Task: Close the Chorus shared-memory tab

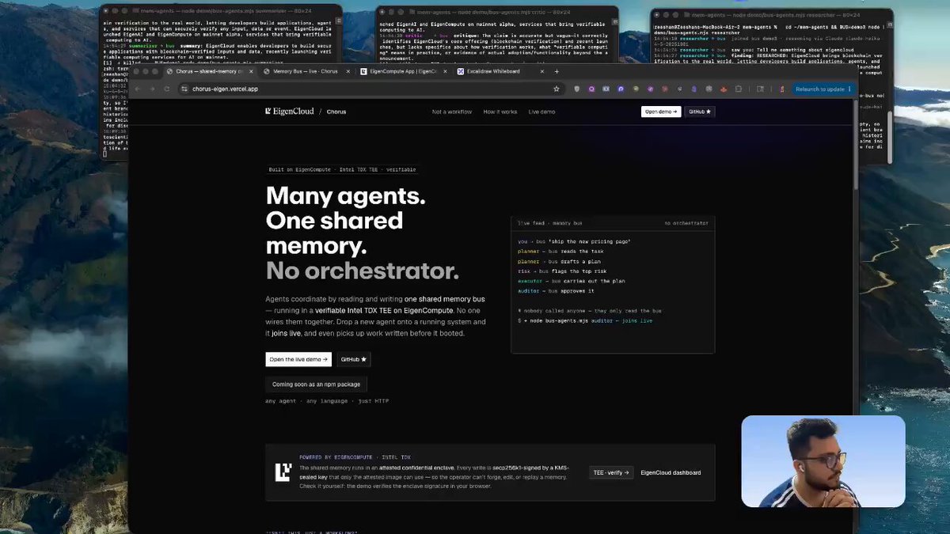Action: (252, 71)
